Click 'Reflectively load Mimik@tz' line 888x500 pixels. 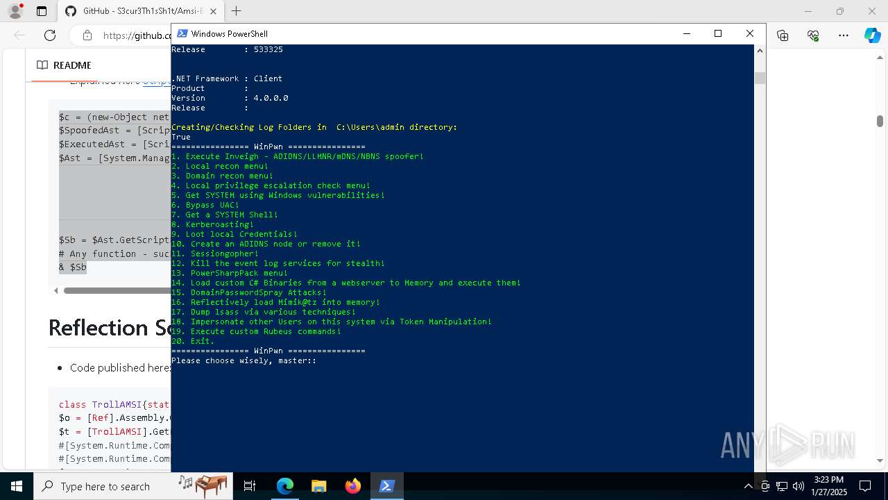coord(276,302)
